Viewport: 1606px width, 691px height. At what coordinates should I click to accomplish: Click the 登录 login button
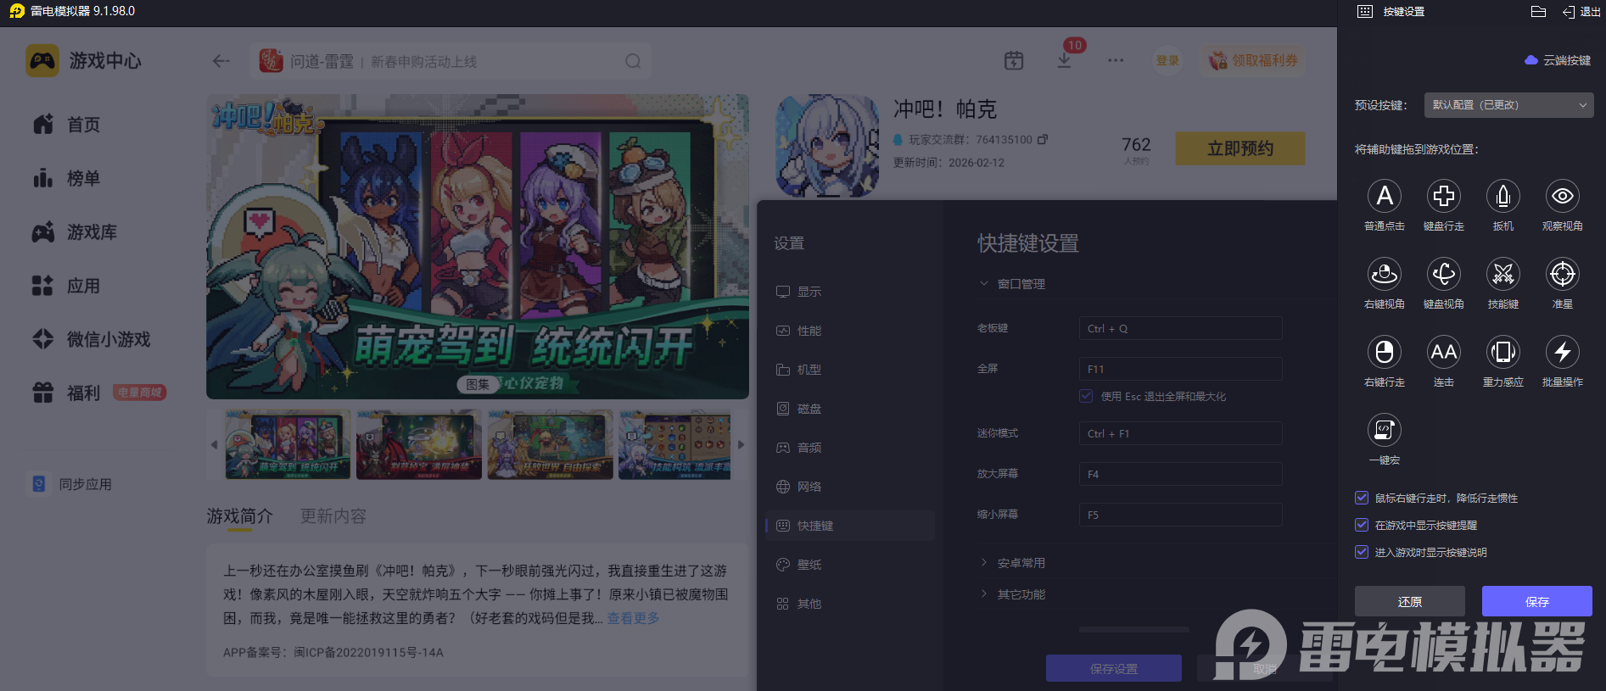tap(1167, 60)
